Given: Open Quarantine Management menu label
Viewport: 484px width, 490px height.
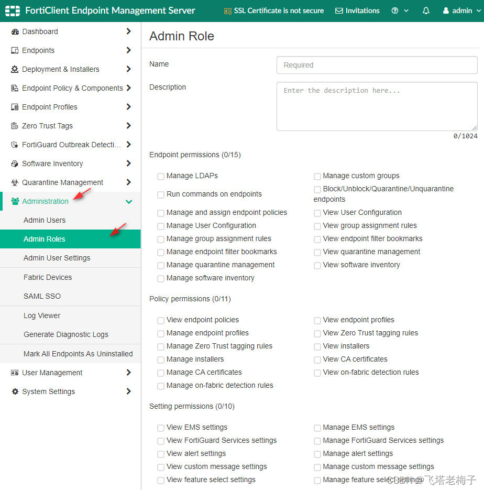Looking at the screenshot, I should (x=62, y=182).
